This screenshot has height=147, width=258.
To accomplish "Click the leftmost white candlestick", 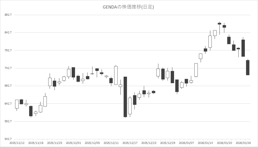I will click(17, 104).
